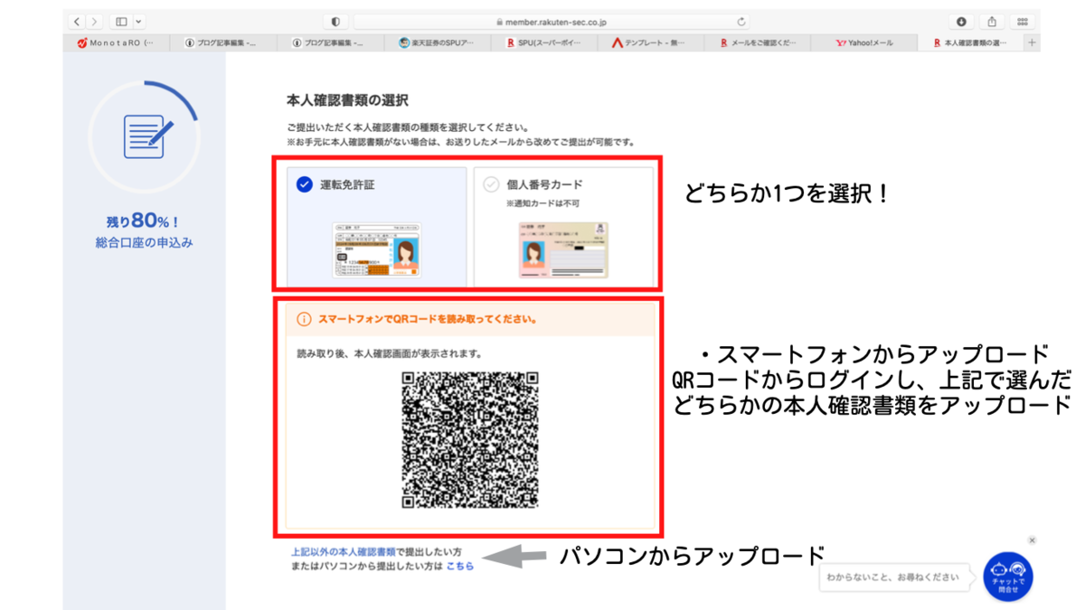Click the QR code image
Viewport: 1085px width, 610px height.
click(470, 440)
